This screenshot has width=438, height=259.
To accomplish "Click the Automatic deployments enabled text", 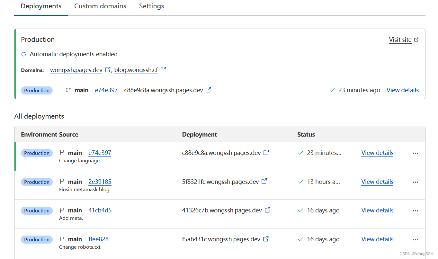I will click(x=74, y=54).
